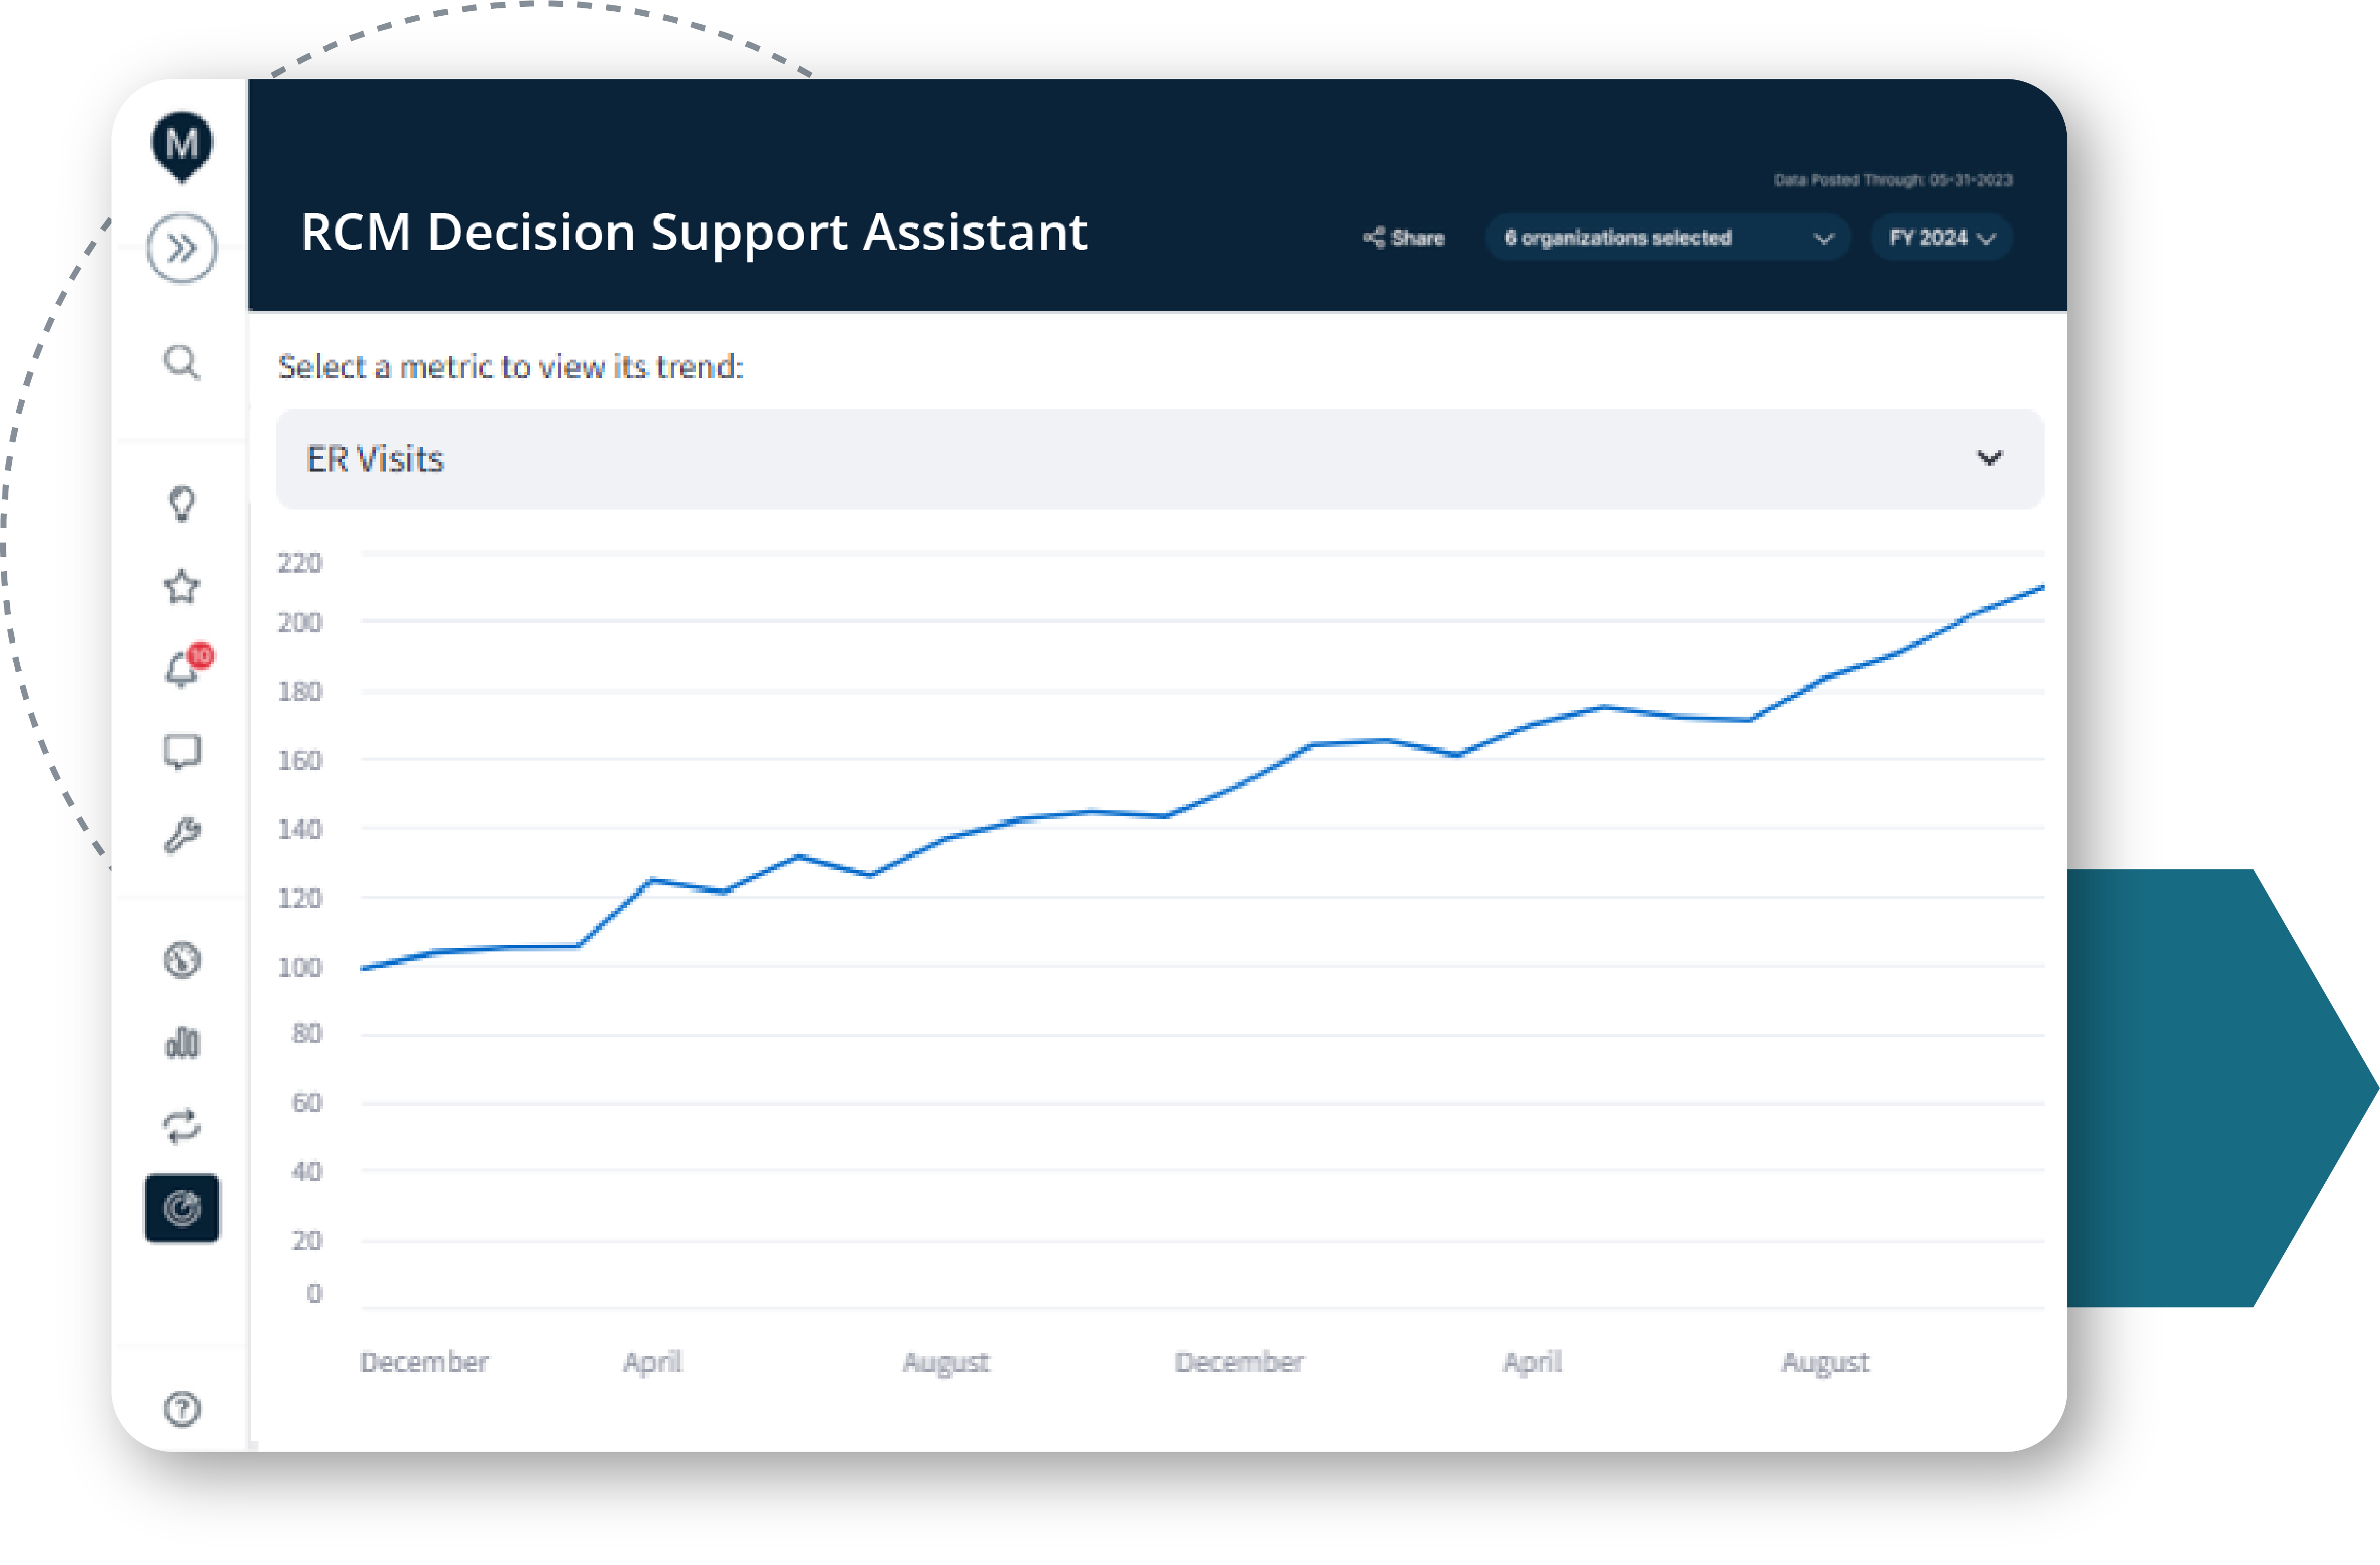Viewport: 2380px width, 1565px height.
Task: Click the refresh loop arrows icon
Action: pos(181,1126)
